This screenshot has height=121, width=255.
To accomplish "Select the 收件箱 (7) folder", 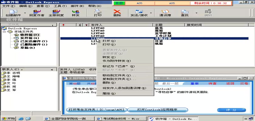I will click(x=30, y=35).
